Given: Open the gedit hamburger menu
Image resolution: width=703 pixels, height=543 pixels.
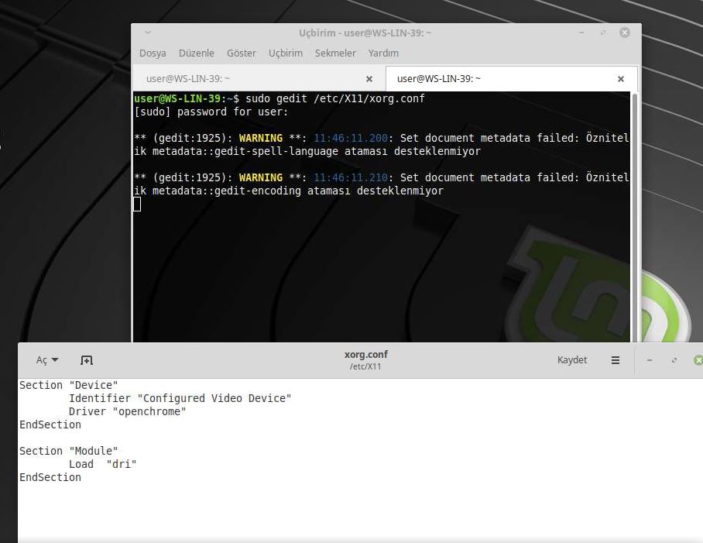Looking at the screenshot, I should point(615,360).
